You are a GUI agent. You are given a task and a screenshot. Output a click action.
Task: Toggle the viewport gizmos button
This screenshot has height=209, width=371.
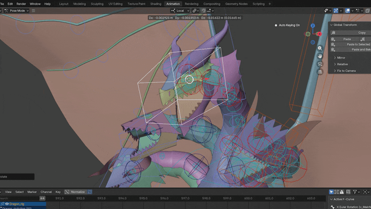pos(336,10)
